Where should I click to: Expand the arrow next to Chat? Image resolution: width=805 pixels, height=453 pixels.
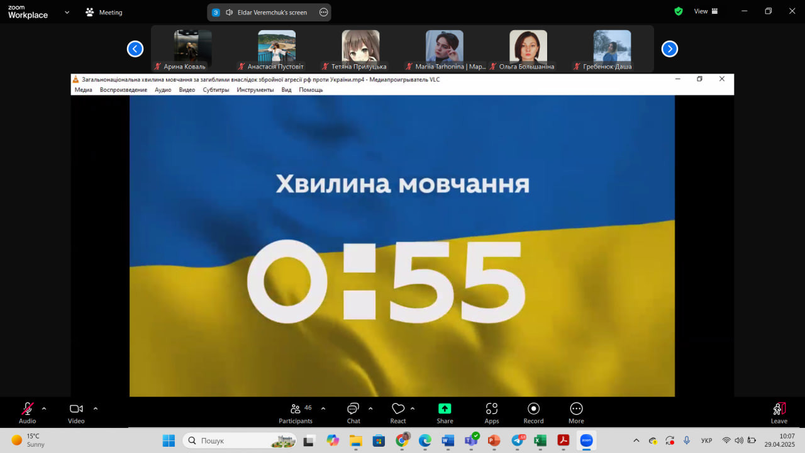click(x=370, y=408)
